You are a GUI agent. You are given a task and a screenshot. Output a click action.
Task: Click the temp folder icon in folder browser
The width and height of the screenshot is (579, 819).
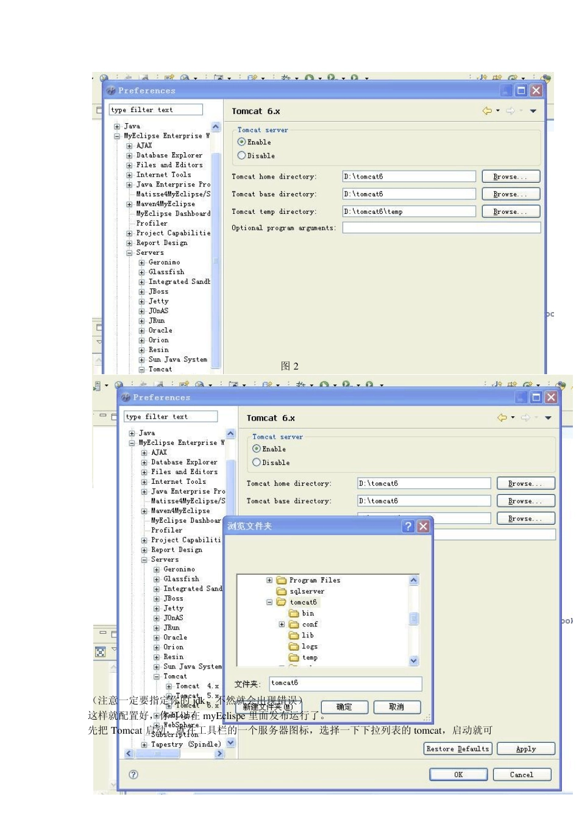click(x=294, y=657)
